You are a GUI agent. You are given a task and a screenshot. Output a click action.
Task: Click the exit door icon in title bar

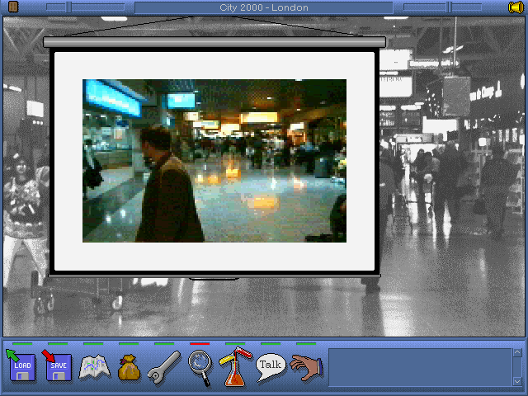[x=13, y=7]
